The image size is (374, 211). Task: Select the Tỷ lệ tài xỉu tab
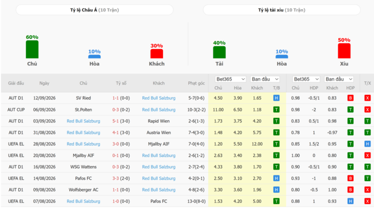tap(282, 10)
